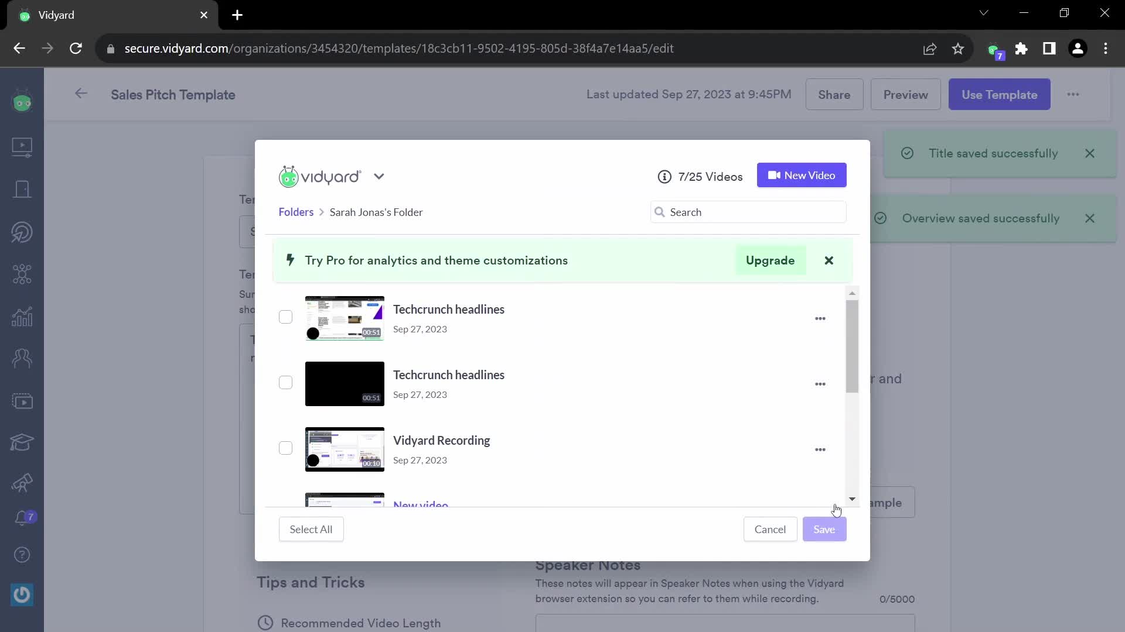Click the power icon at the sidebar bottom
The width and height of the screenshot is (1125, 632).
coord(22,595)
